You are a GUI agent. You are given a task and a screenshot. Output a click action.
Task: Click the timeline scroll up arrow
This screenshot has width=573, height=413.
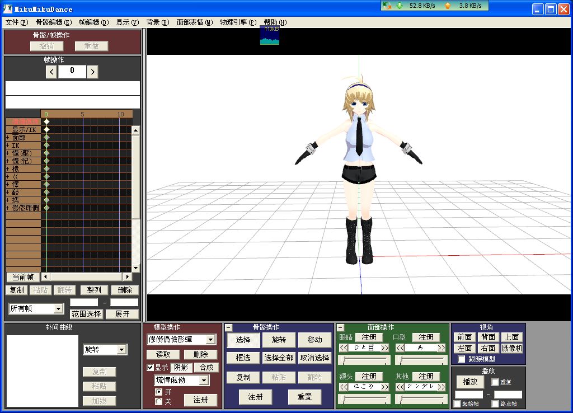pyautogui.click(x=135, y=130)
